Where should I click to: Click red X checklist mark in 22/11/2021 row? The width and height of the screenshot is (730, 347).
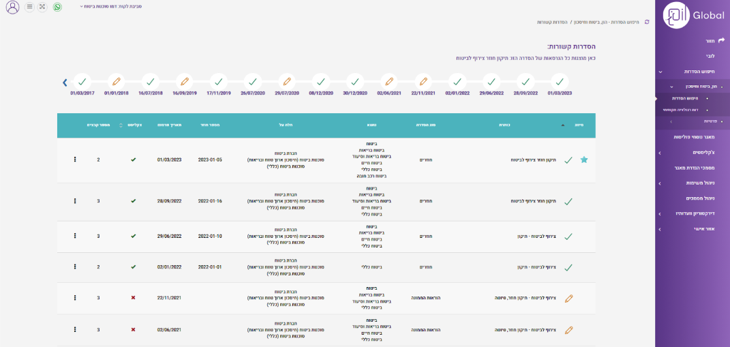pyautogui.click(x=133, y=298)
